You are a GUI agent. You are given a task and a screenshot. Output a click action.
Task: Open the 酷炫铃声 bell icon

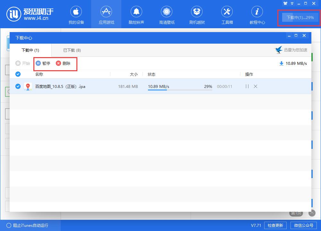pyautogui.click(x=136, y=12)
